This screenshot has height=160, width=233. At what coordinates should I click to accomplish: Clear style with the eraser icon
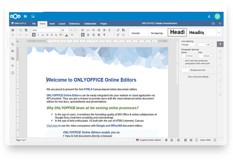[118, 30]
